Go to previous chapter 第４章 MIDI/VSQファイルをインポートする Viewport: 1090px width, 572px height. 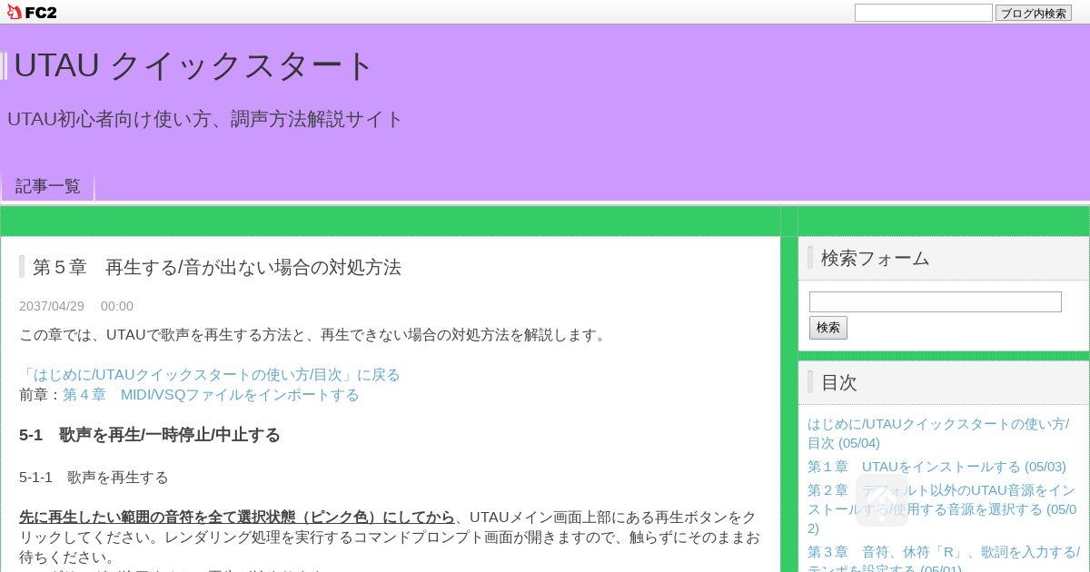pyautogui.click(x=211, y=394)
